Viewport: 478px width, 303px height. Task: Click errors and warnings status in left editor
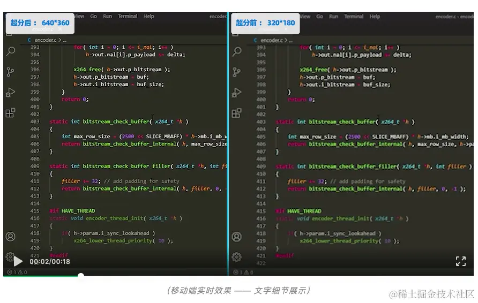17,272
